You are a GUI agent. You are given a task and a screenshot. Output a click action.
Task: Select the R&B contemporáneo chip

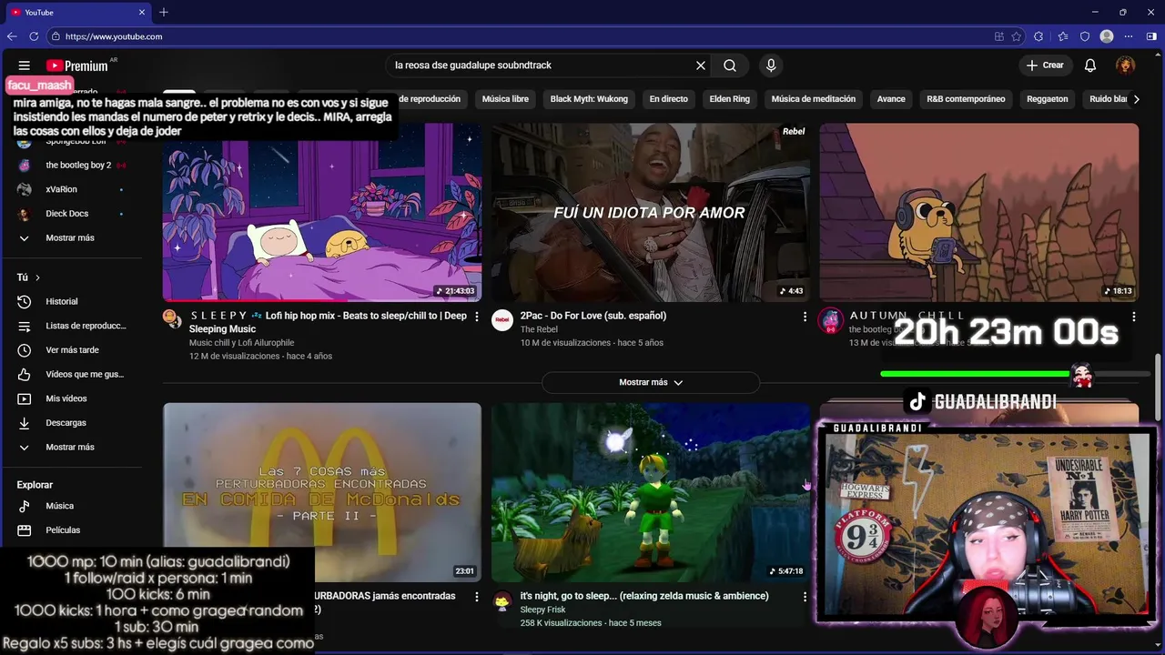(x=966, y=99)
